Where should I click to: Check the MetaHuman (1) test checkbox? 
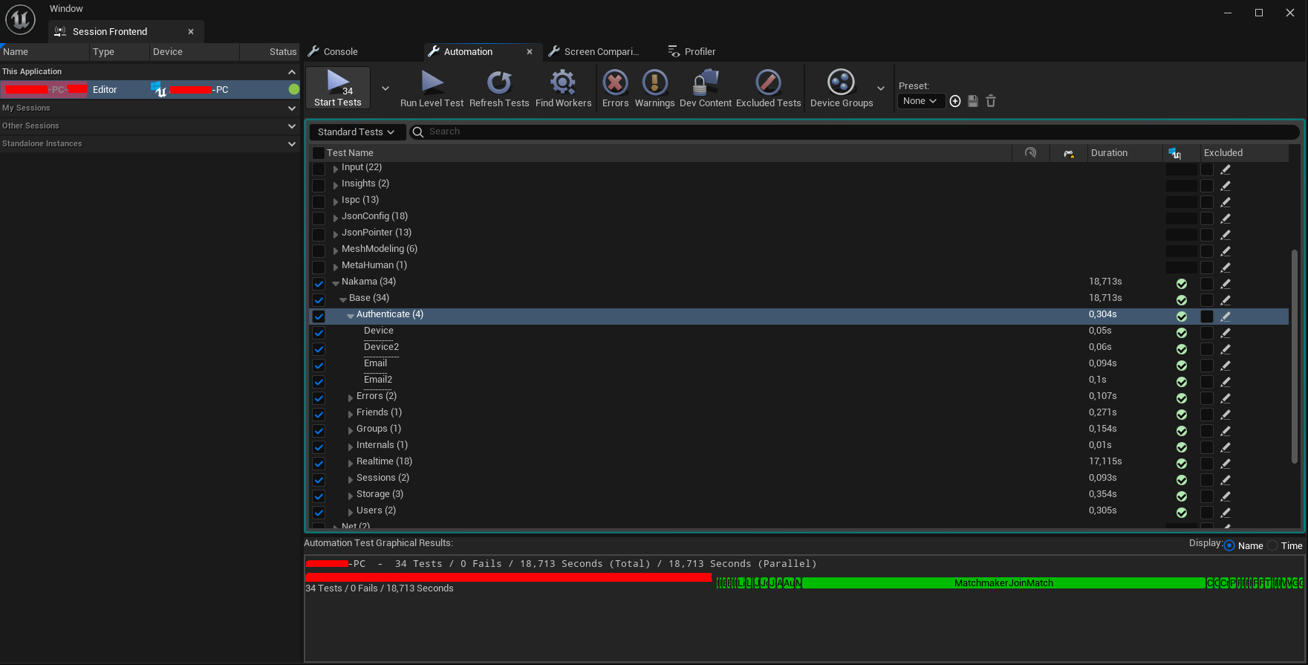pos(319,267)
